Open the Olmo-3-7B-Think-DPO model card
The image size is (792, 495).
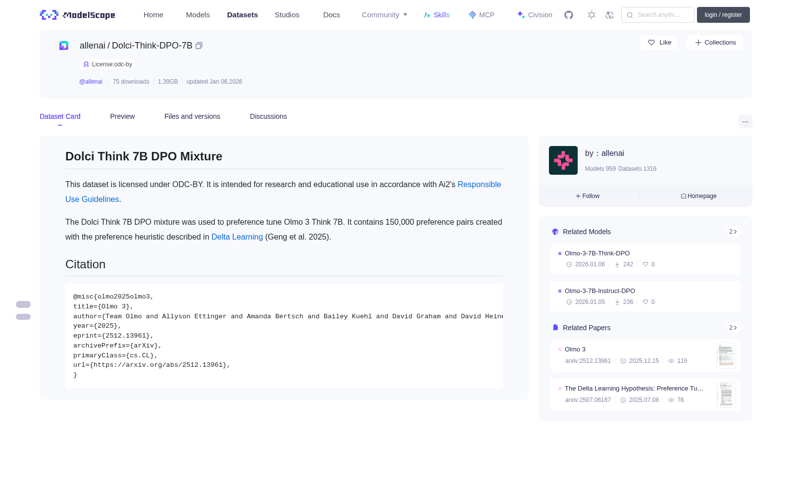[645, 259]
